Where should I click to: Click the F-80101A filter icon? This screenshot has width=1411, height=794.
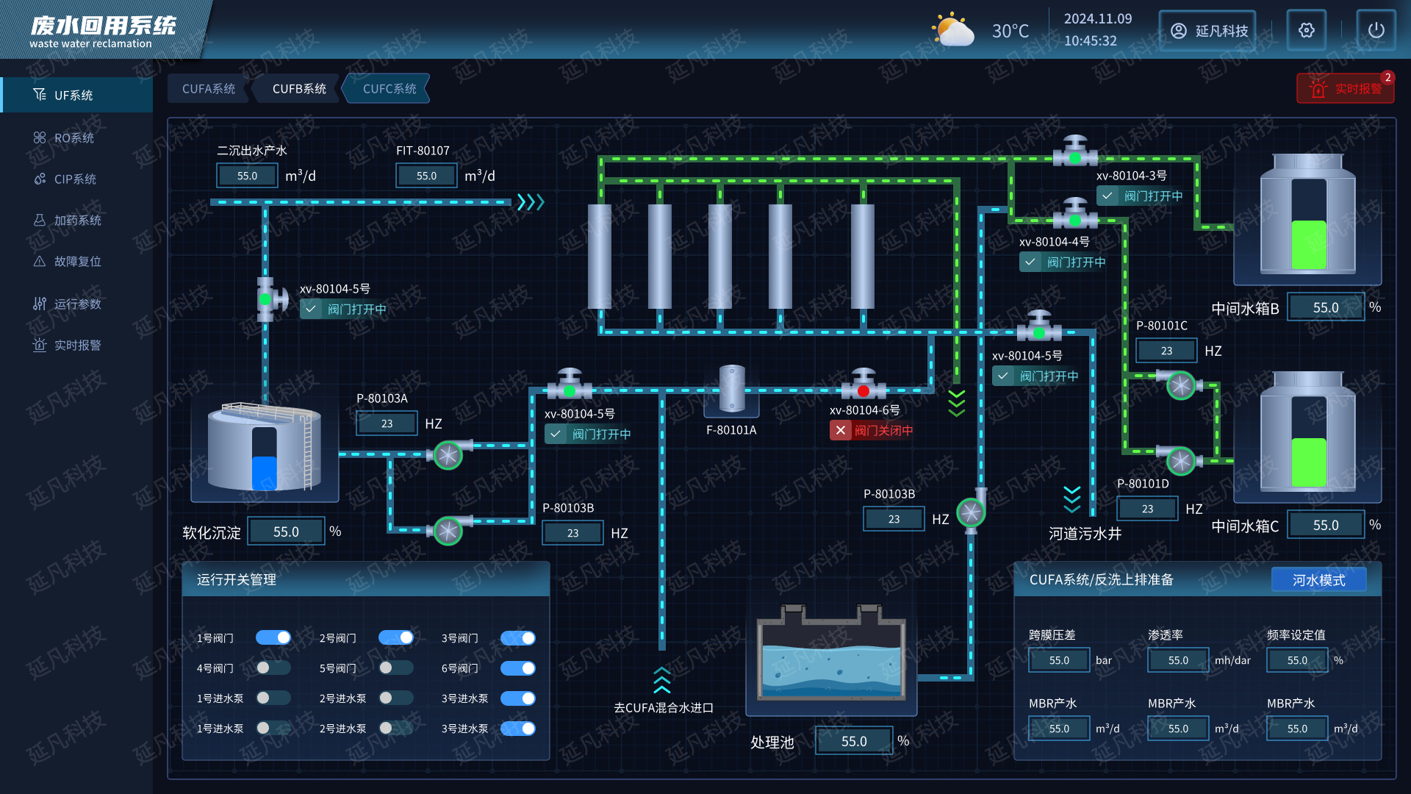tap(731, 388)
